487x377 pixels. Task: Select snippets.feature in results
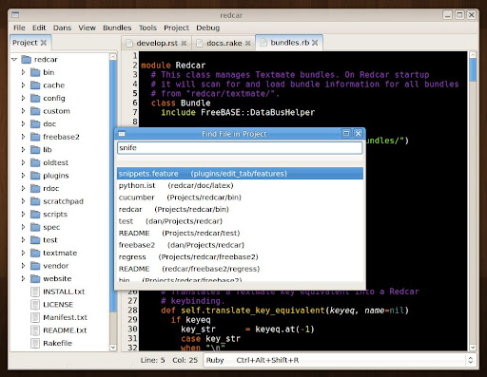click(240, 174)
